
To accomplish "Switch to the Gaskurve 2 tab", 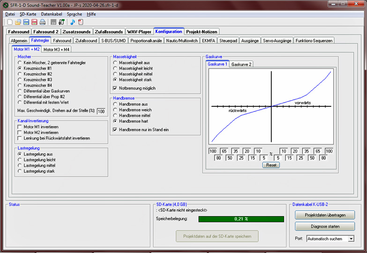I will (x=241, y=64).
